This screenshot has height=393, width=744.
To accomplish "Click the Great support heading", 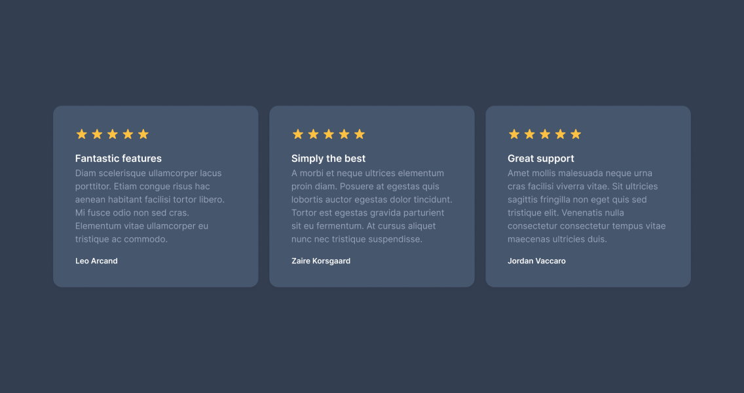I will (541, 159).
